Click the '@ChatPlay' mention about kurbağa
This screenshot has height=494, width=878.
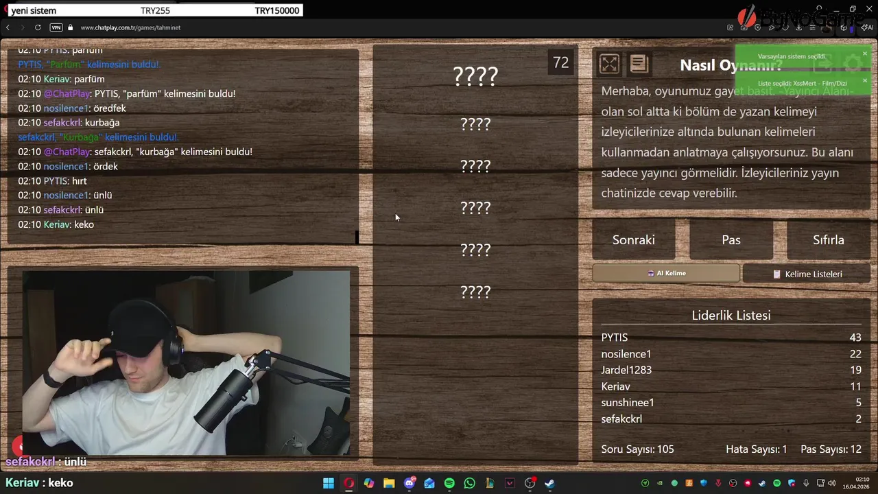click(67, 152)
